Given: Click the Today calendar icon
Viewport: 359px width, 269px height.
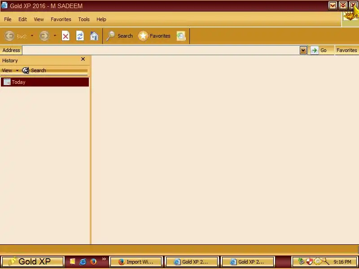Looking at the screenshot, I should (x=7, y=82).
